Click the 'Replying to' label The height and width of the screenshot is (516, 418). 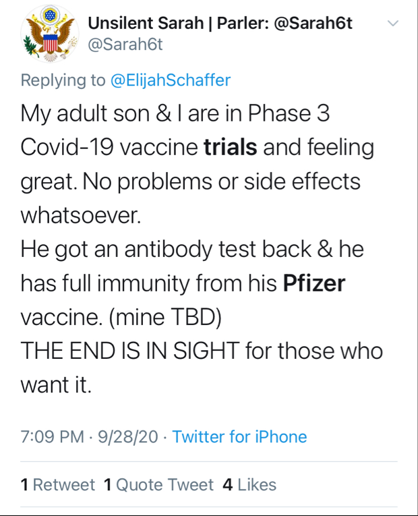63,80
